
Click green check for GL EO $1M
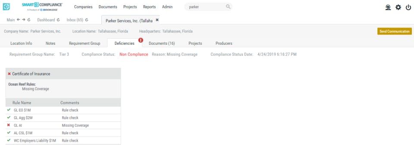(9, 110)
